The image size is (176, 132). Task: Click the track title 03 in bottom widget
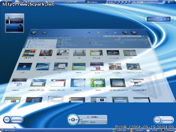[93, 117]
